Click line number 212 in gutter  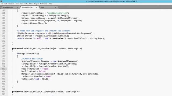coord(3,92)
